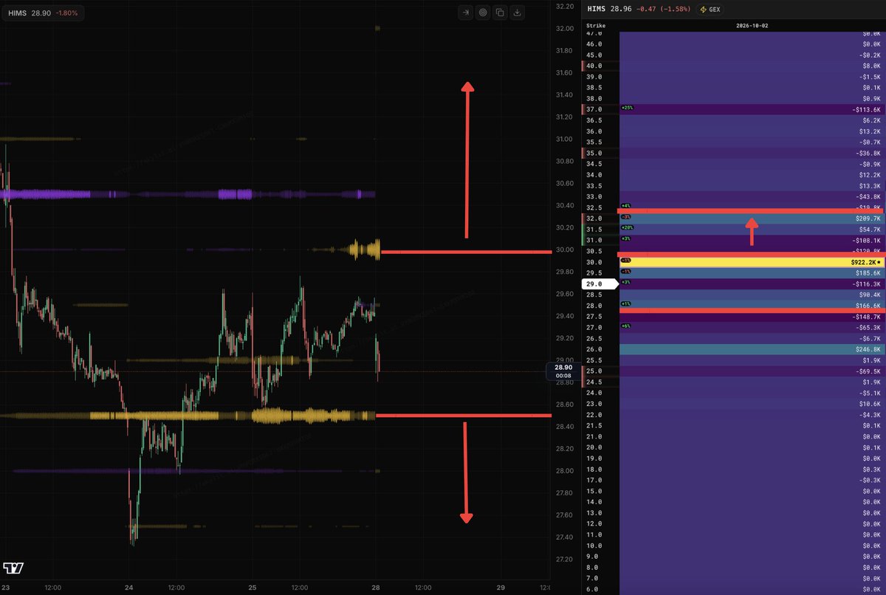Click the 35.0 strike label

[594, 153]
